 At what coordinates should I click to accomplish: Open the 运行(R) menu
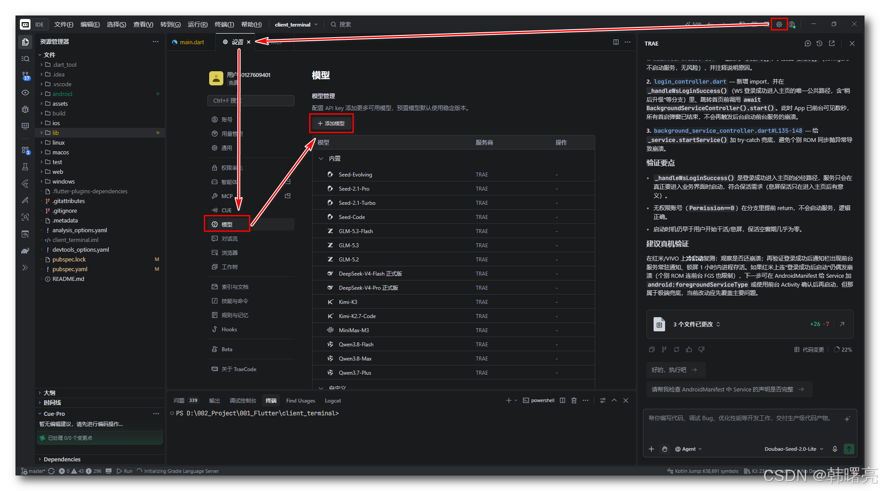tap(197, 24)
